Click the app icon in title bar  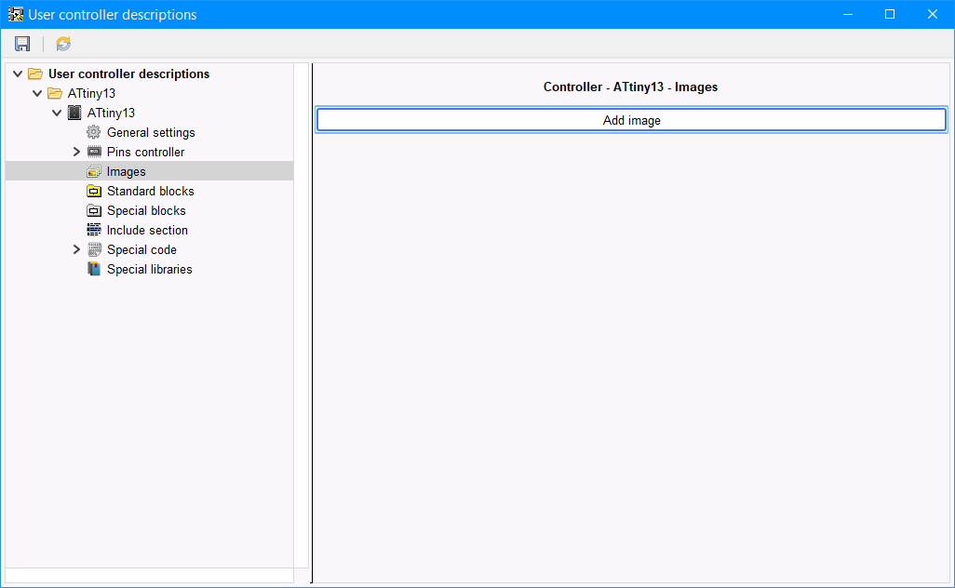[15, 14]
